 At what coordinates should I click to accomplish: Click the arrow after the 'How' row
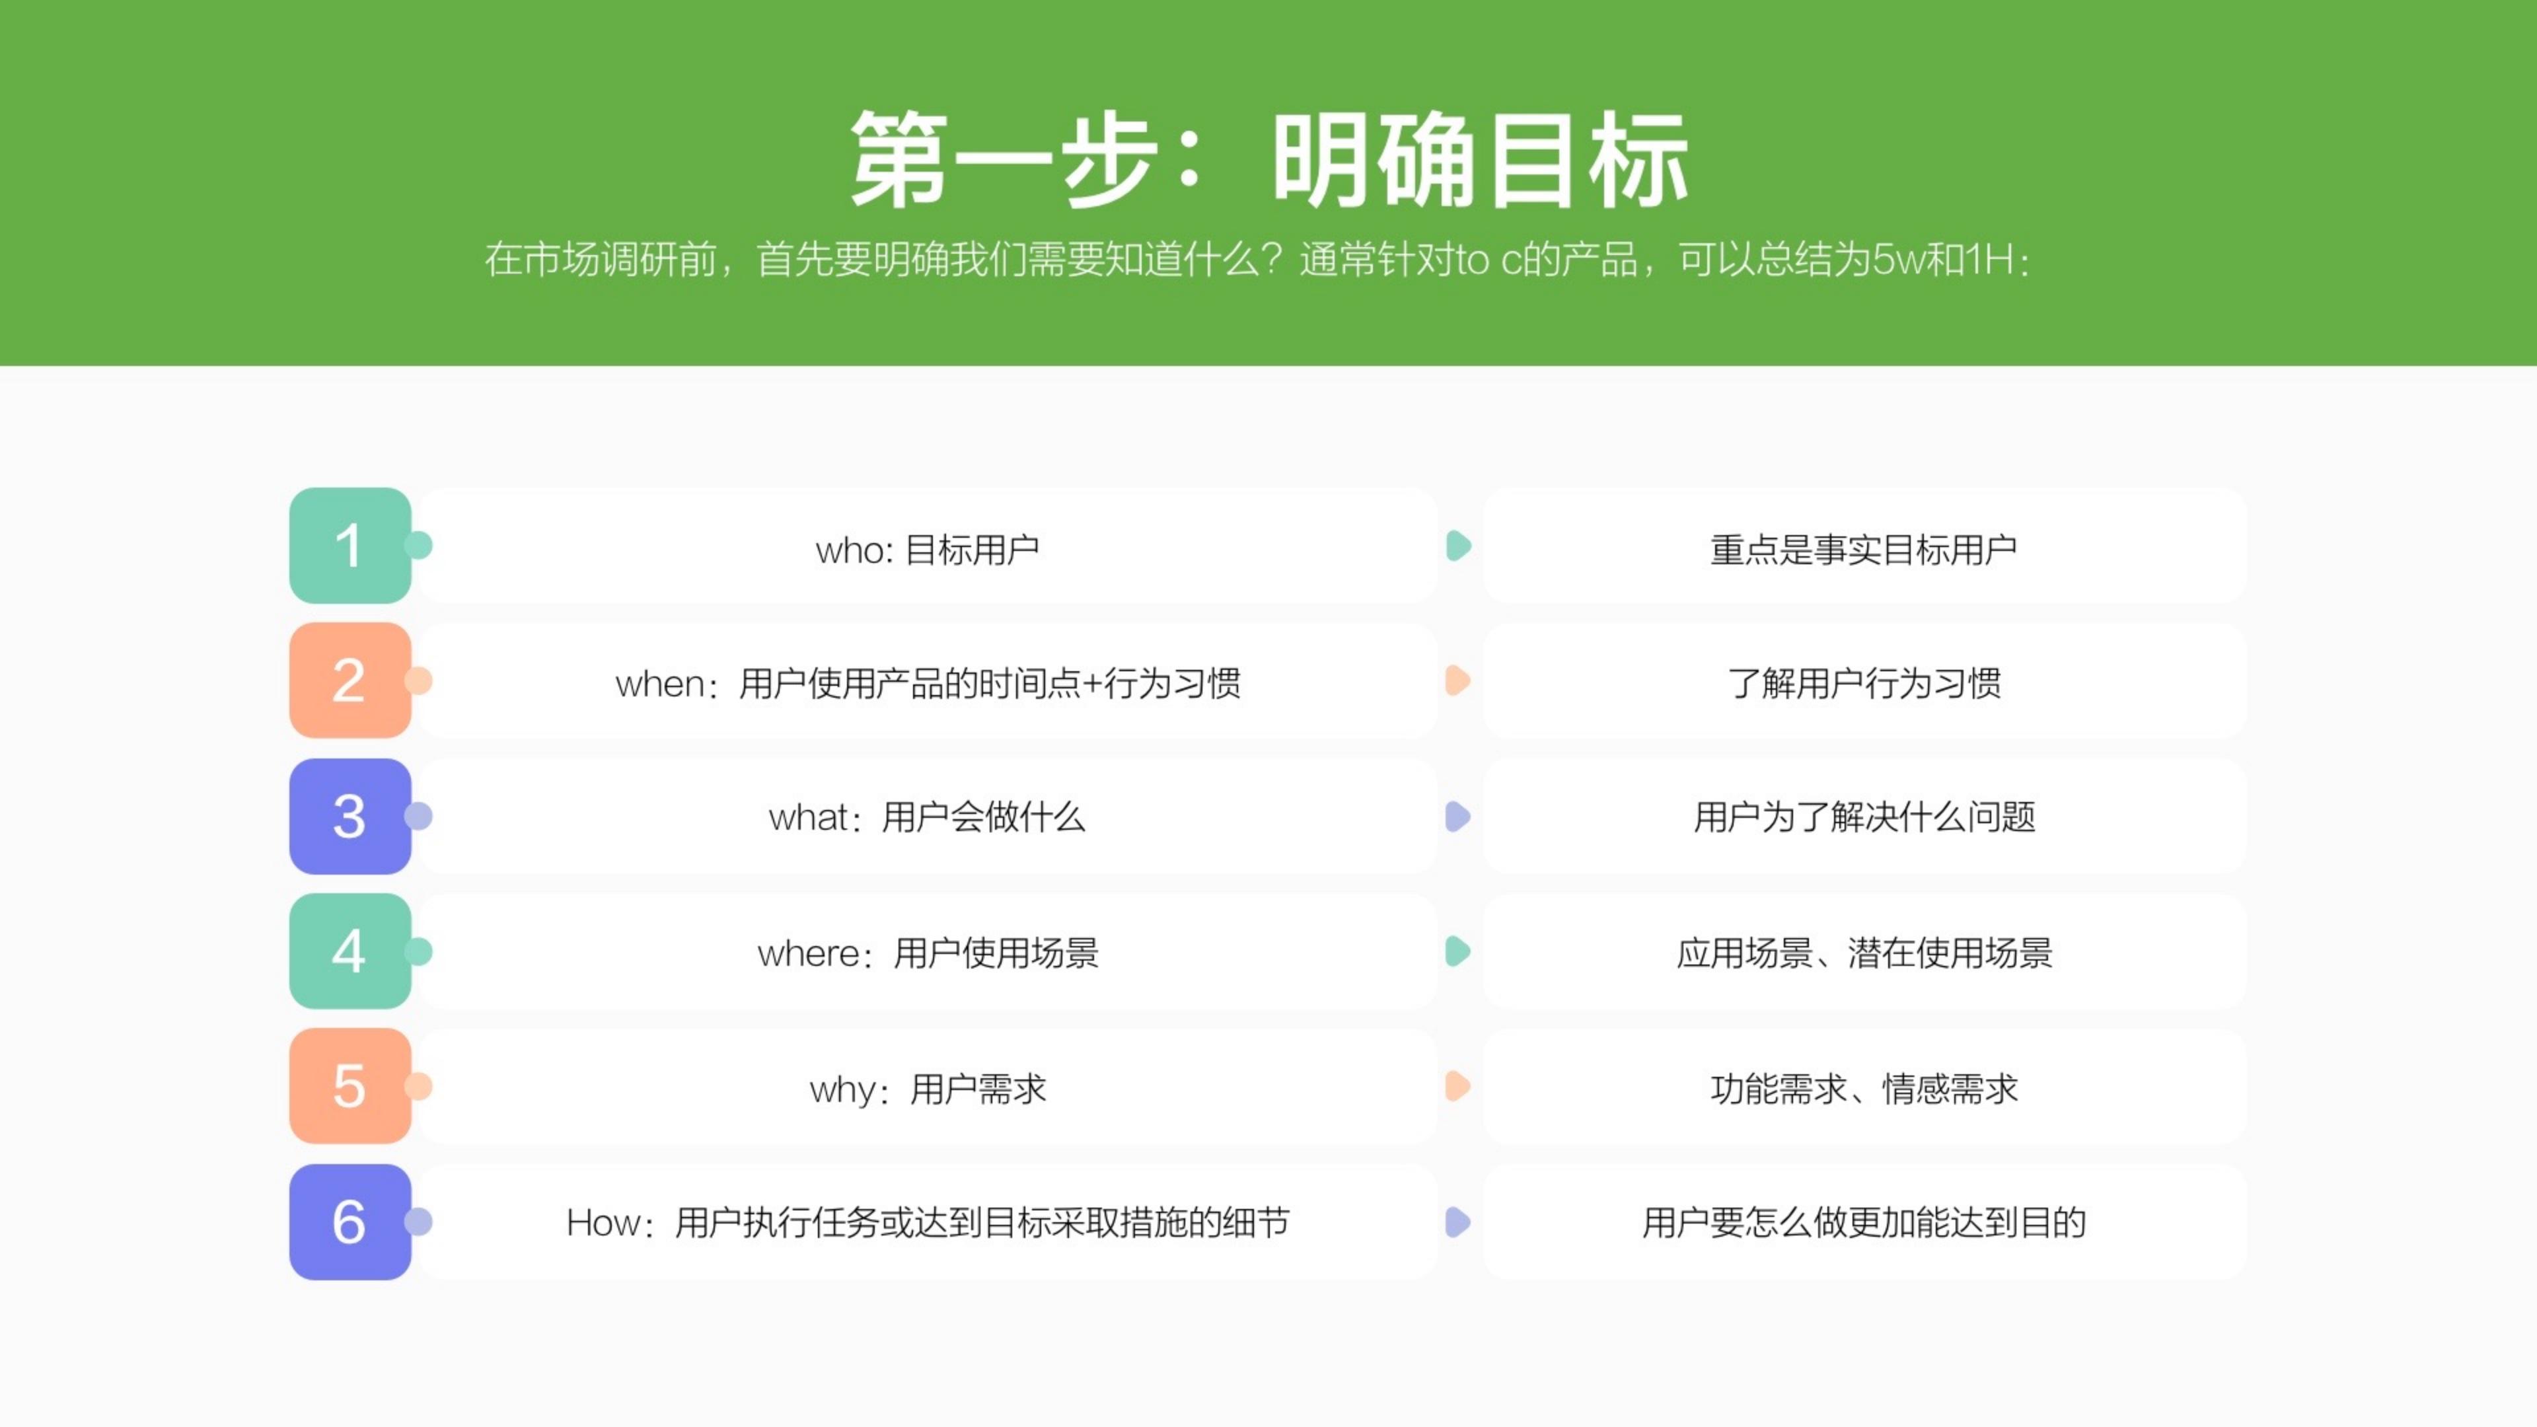click(1459, 1222)
